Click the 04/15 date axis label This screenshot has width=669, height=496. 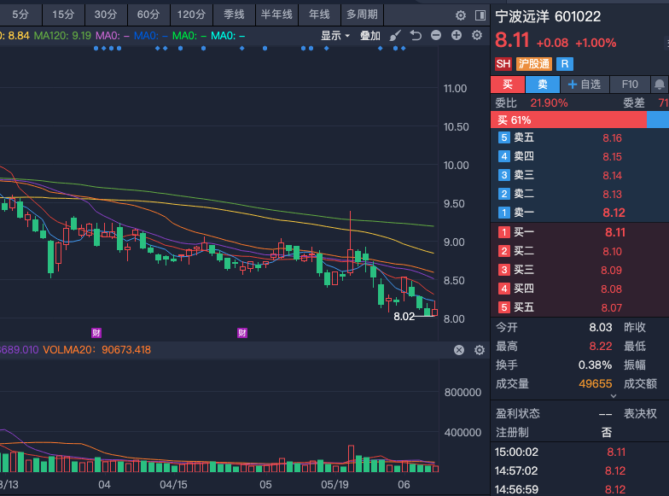pos(173,485)
